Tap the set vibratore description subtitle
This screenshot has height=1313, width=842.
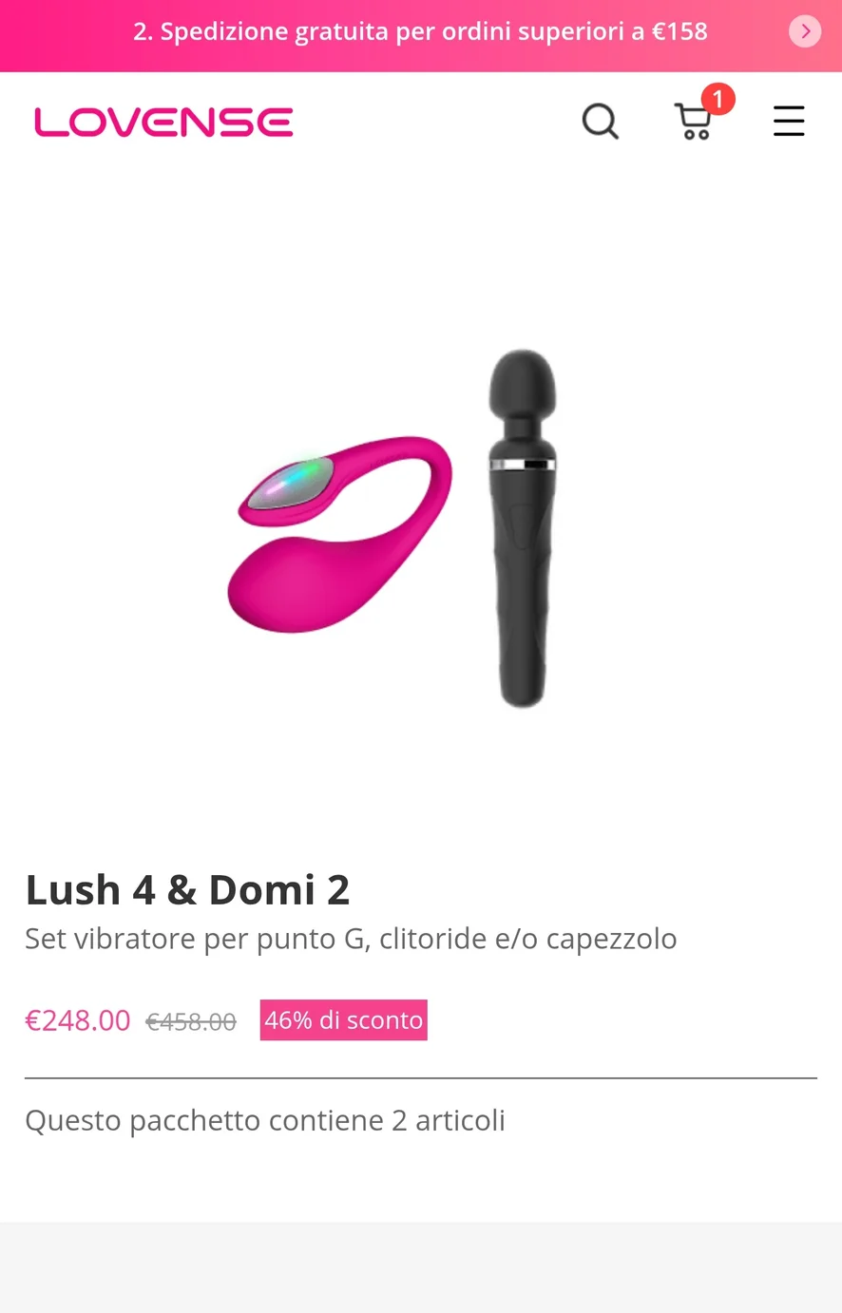351,939
